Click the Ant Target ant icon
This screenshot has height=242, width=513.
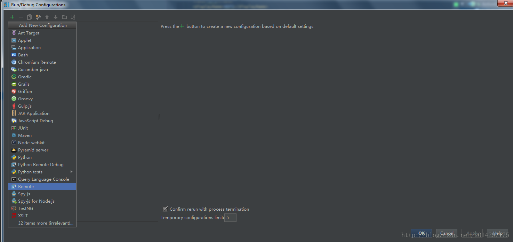(14, 33)
